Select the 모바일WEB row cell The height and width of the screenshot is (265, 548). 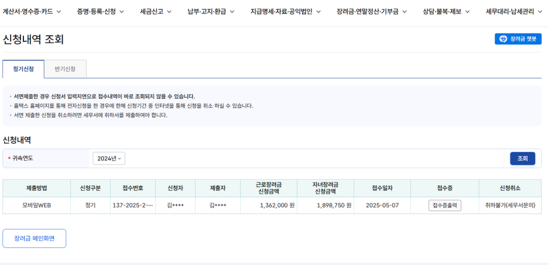click(x=36, y=205)
